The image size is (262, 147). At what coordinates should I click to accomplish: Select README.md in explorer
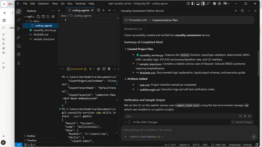(40, 34)
